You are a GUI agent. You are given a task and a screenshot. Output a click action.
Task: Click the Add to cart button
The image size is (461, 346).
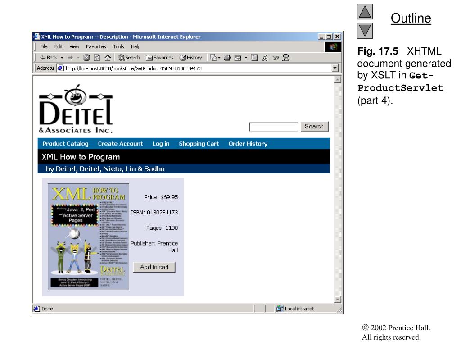coord(154,267)
